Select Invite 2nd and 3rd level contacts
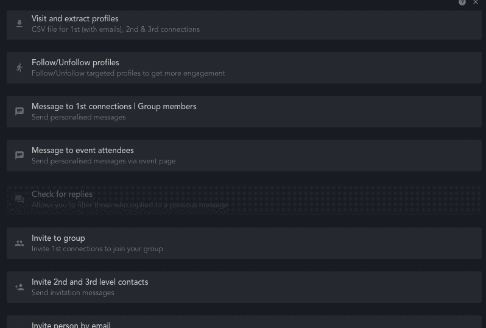This screenshot has width=486, height=328. pyautogui.click(x=244, y=287)
